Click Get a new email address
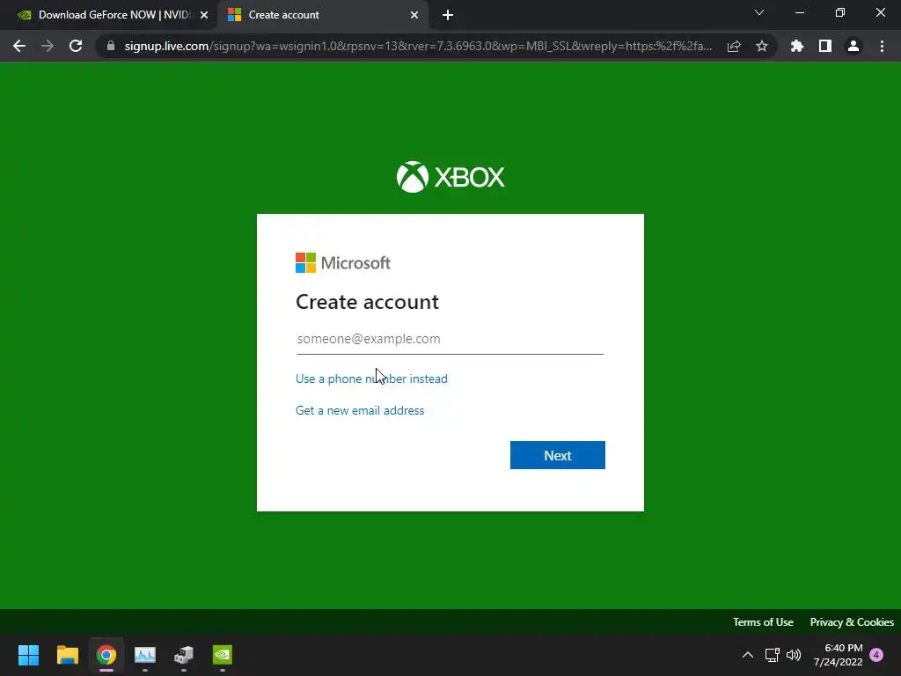The width and height of the screenshot is (901, 676). pos(360,410)
